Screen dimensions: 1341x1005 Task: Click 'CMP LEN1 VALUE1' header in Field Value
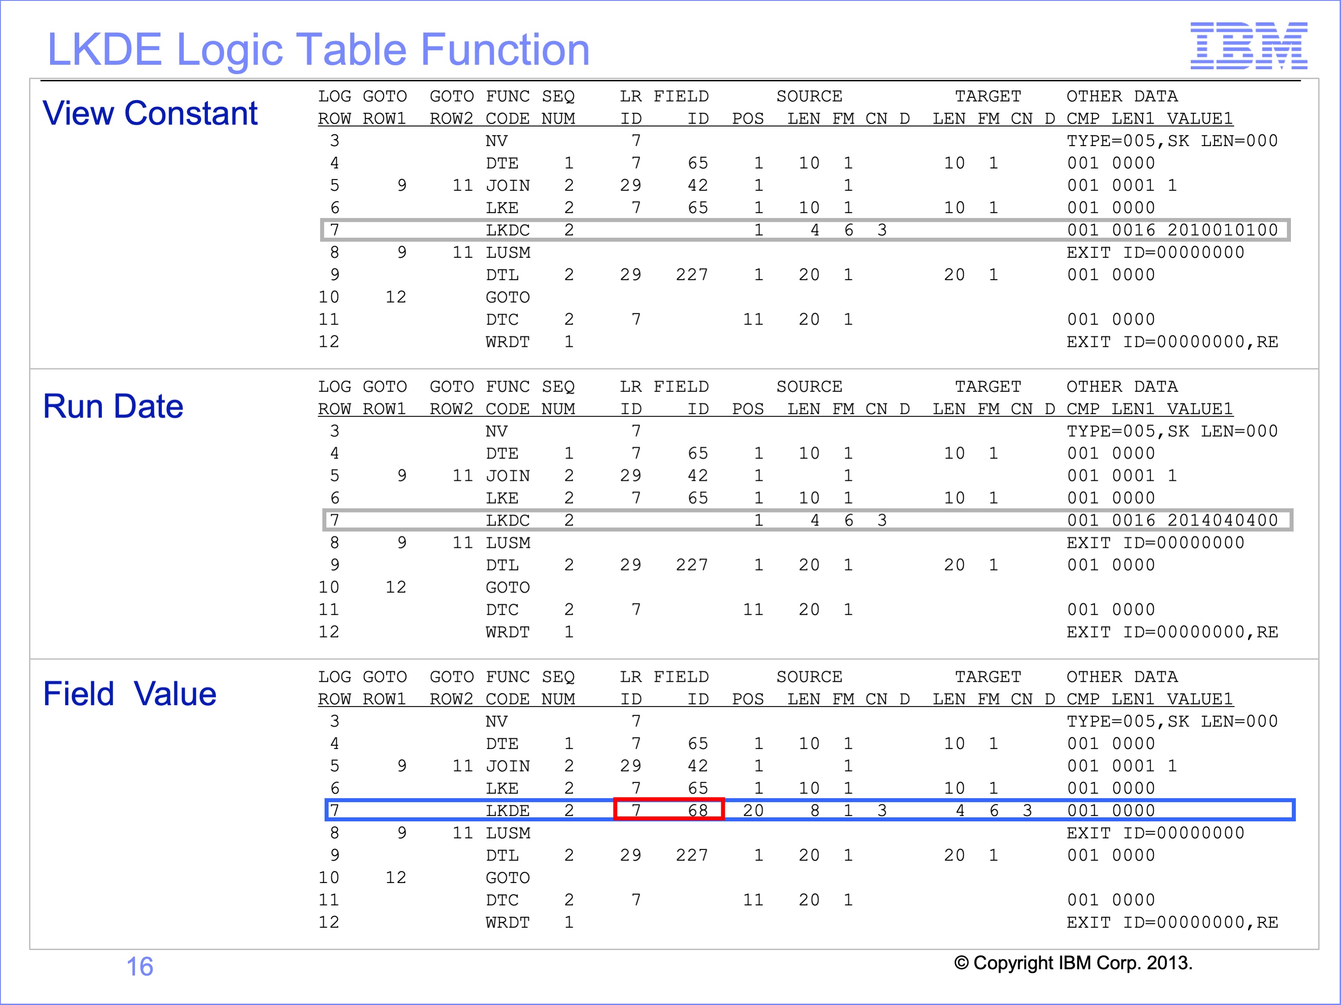click(1150, 699)
